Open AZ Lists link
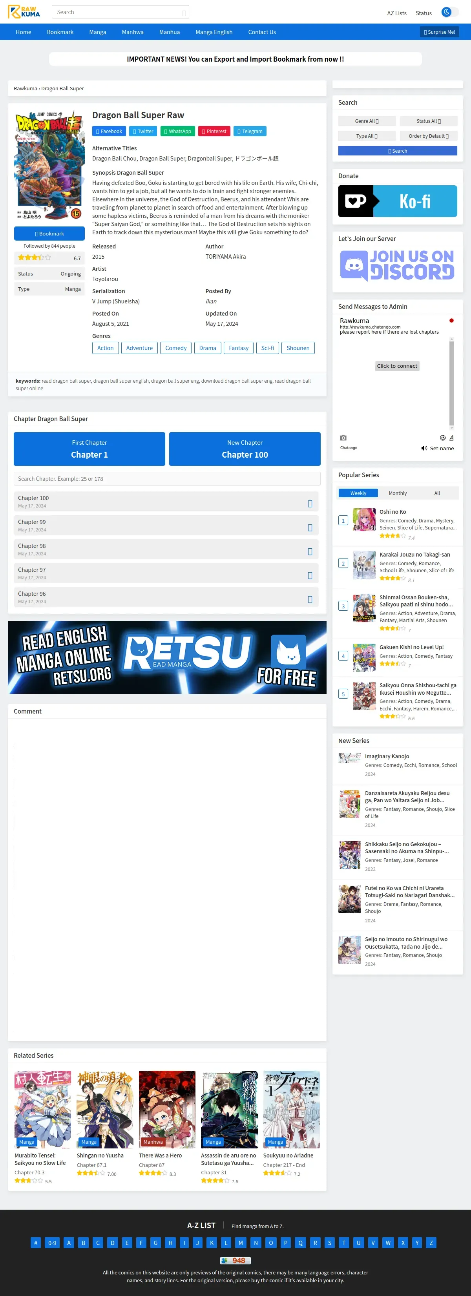 coord(397,13)
